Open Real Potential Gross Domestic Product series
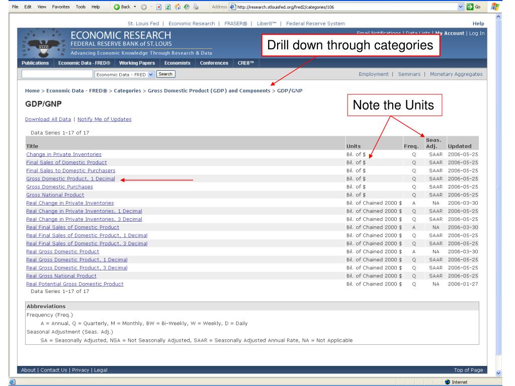Screen dimensions: 515x386 (75, 284)
